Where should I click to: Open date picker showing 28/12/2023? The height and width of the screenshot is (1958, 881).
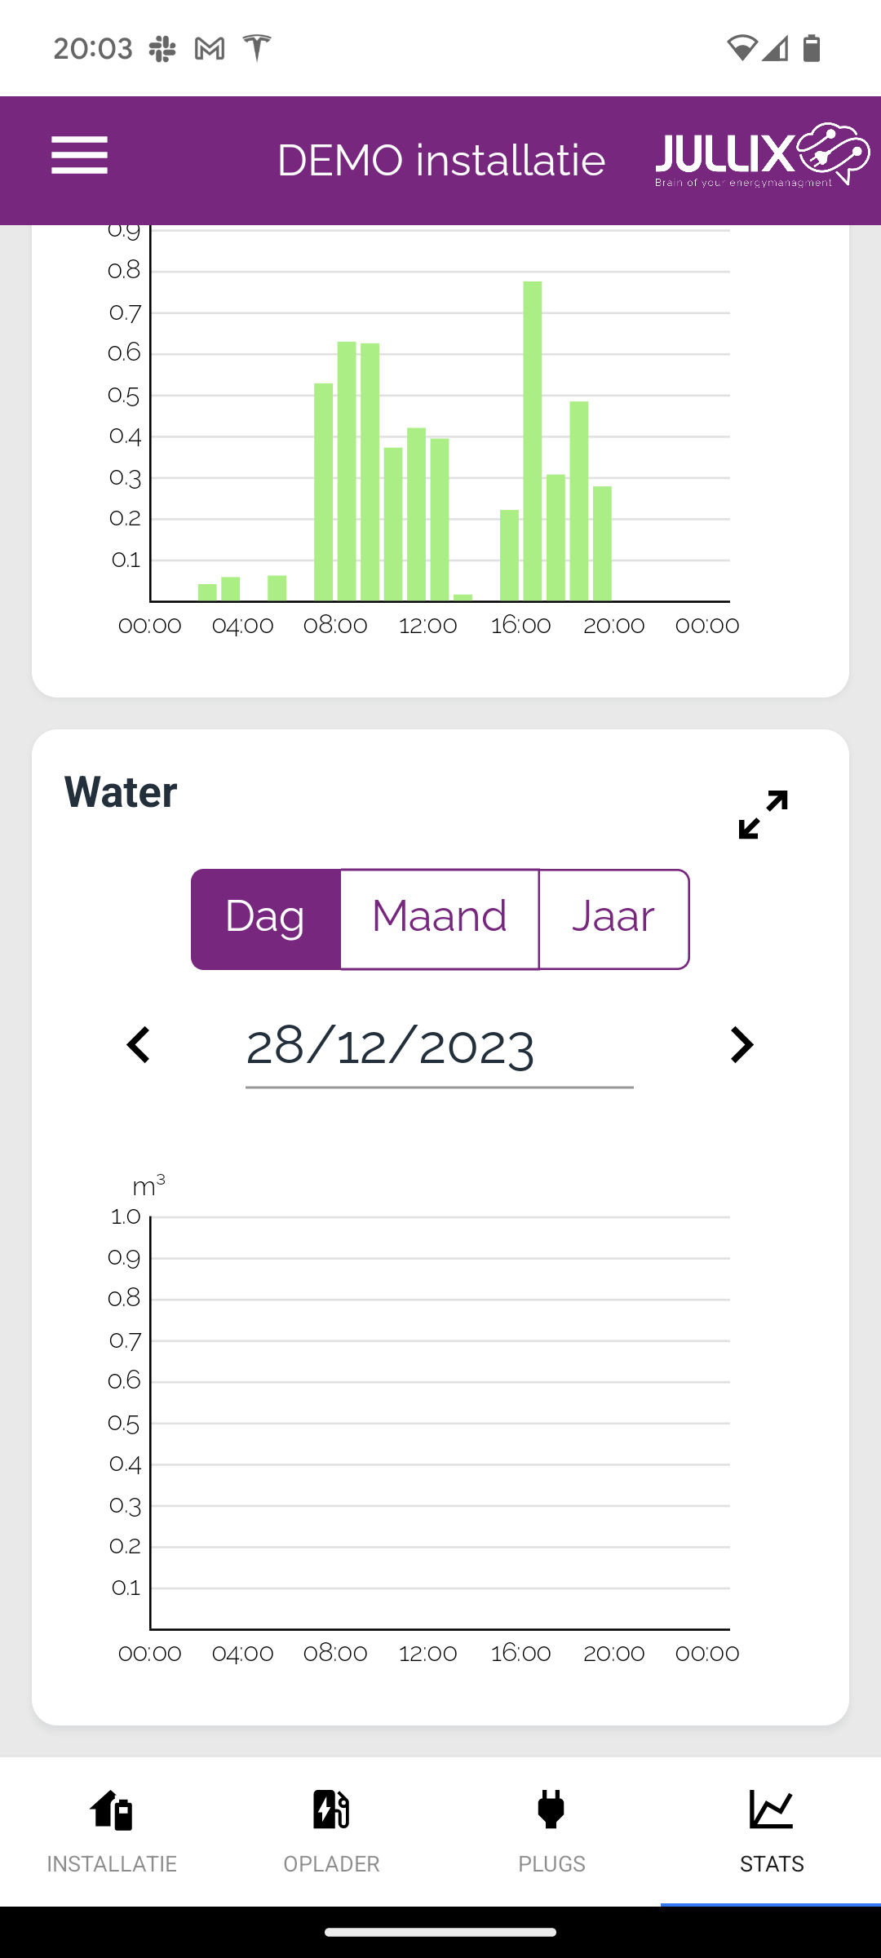coord(439,1047)
